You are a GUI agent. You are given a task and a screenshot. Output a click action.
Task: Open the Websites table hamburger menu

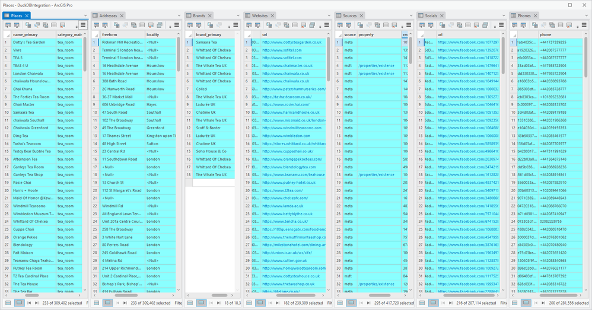point(327,25)
